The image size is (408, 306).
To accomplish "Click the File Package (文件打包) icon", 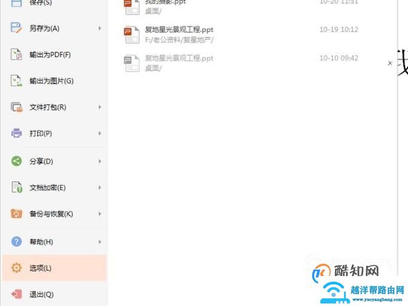I will (16, 107).
